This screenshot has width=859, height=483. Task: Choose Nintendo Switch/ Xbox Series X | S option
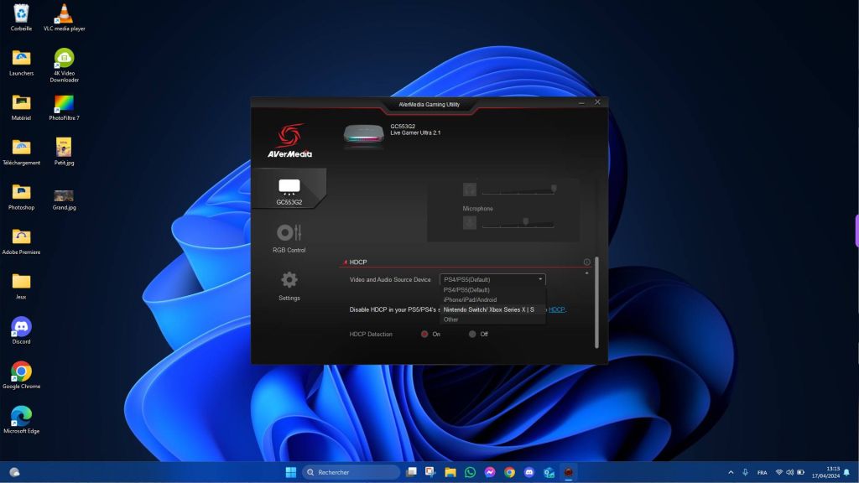point(492,309)
